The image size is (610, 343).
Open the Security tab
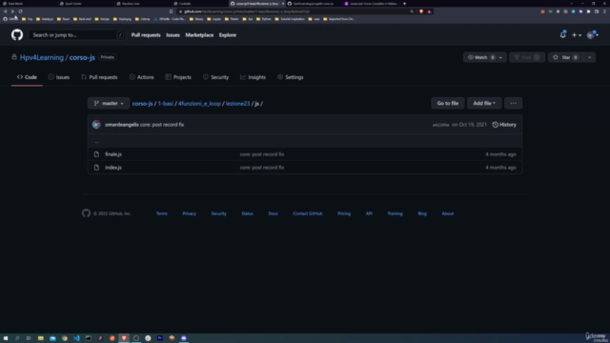(216, 77)
